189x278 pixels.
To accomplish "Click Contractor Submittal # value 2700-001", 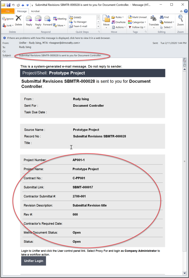I will [x=79, y=196].
